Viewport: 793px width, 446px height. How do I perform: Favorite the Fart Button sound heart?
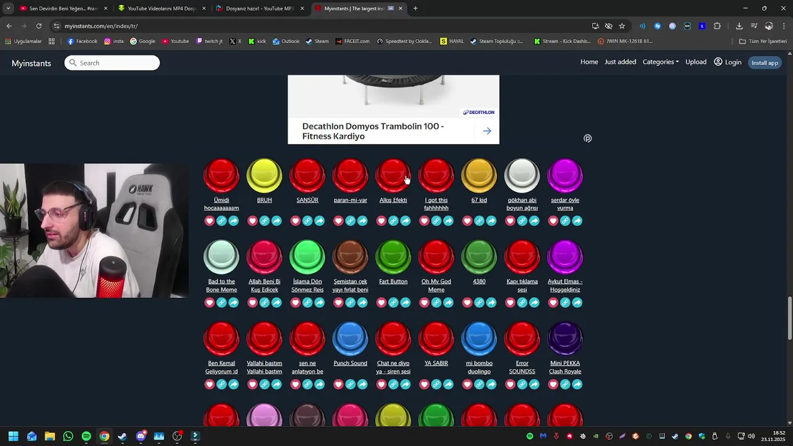click(381, 302)
